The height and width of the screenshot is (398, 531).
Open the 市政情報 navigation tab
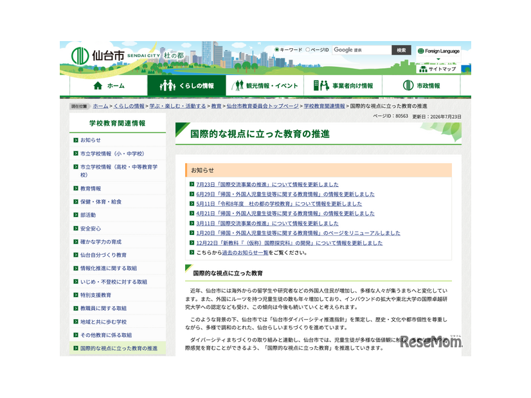pyautogui.click(x=421, y=86)
